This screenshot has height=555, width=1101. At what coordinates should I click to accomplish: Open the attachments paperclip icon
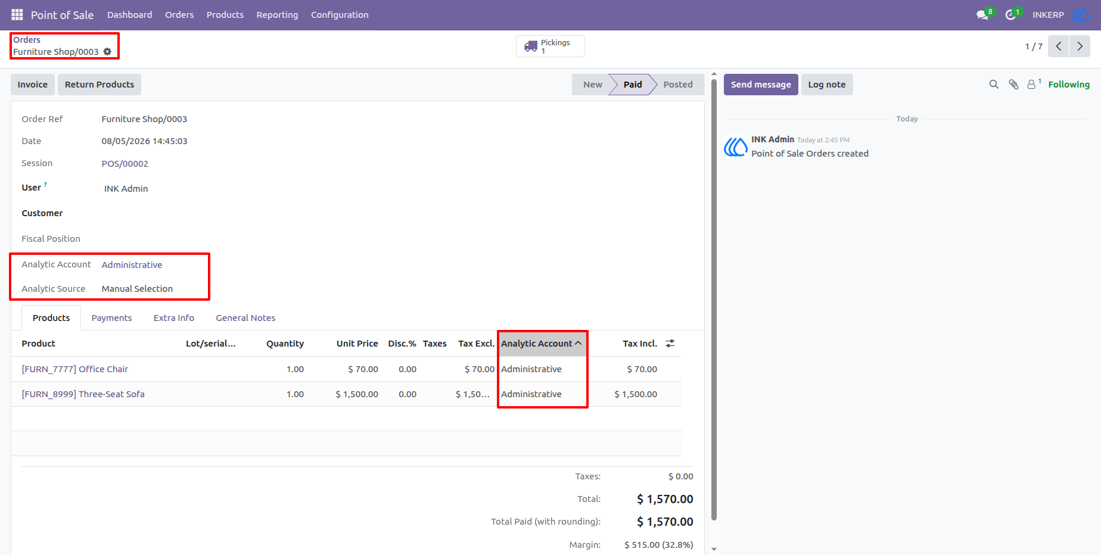1013,85
